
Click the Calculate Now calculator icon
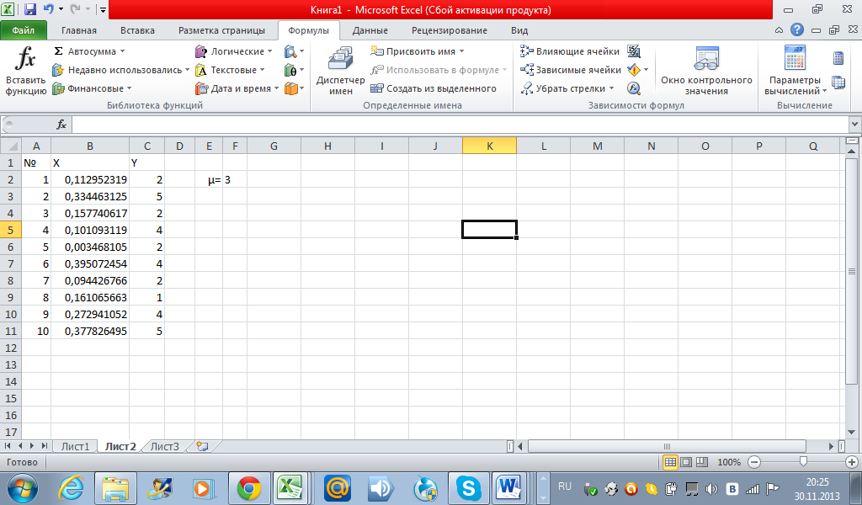coord(838,58)
